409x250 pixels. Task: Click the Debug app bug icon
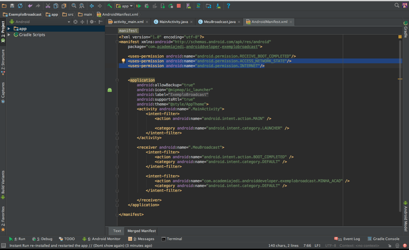coord(146,6)
